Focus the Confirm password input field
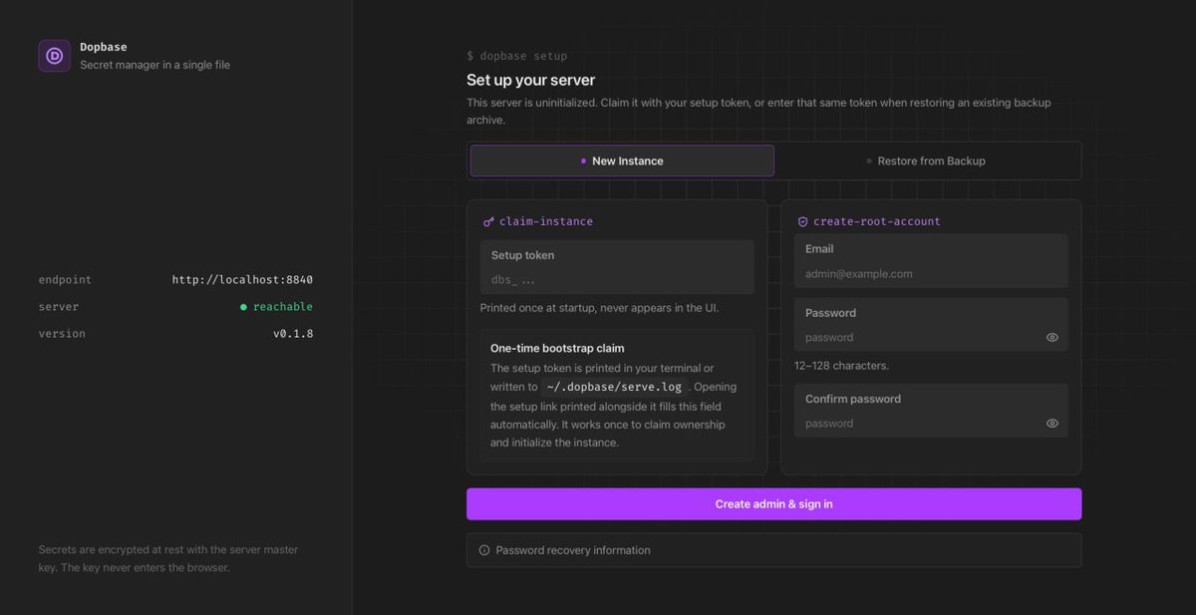 coord(931,411)
